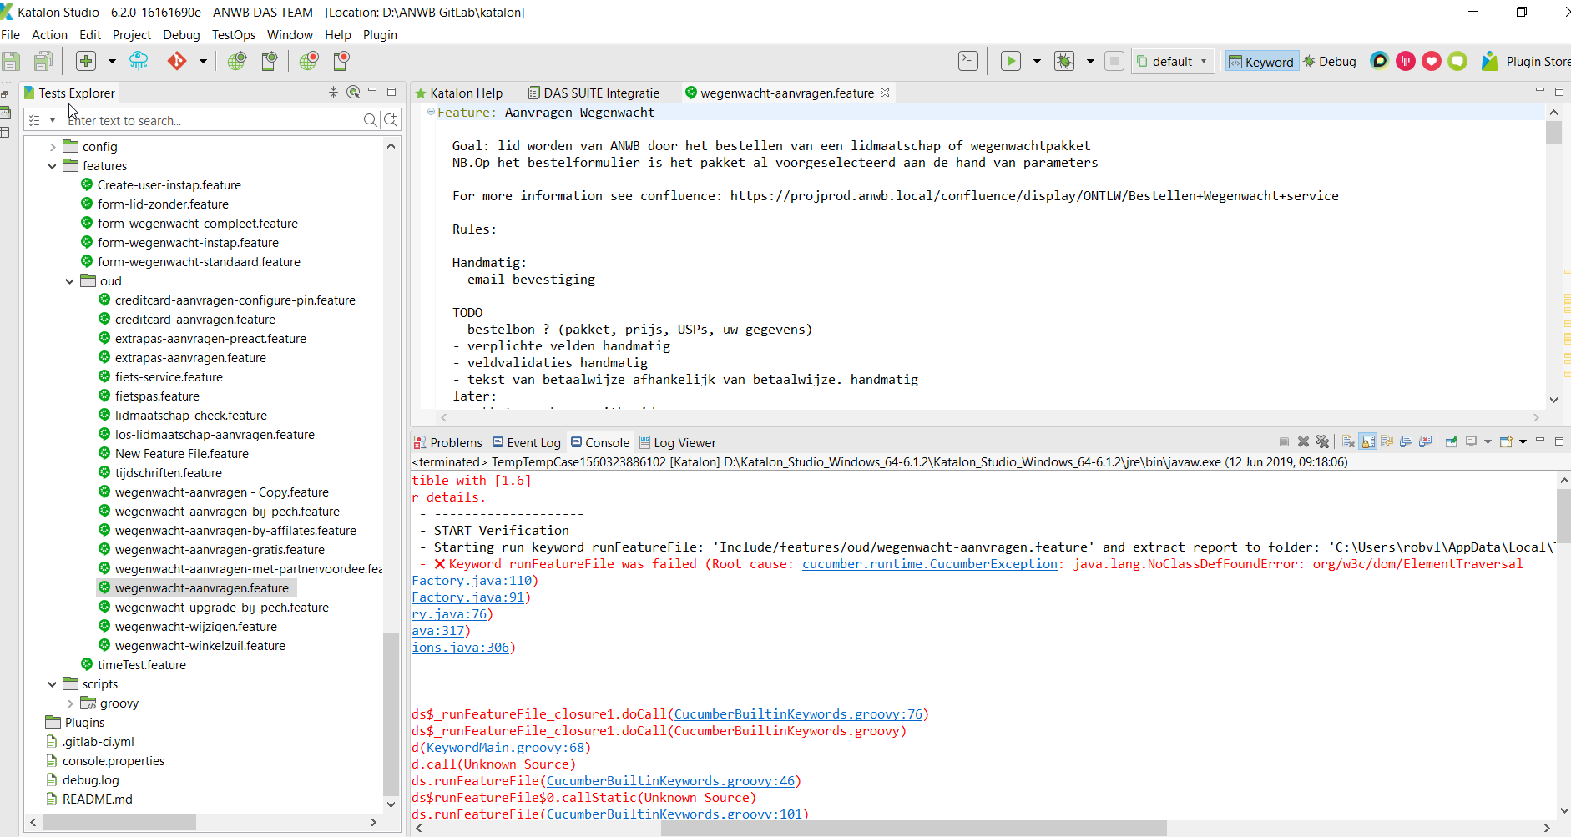
Task: Clear the console output
Action: [1348, 442]
